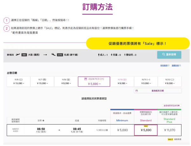Select the 11/7 (四) ¥15,090 date
This screenshot has width=191, height=146.
(x=42, y=82)
